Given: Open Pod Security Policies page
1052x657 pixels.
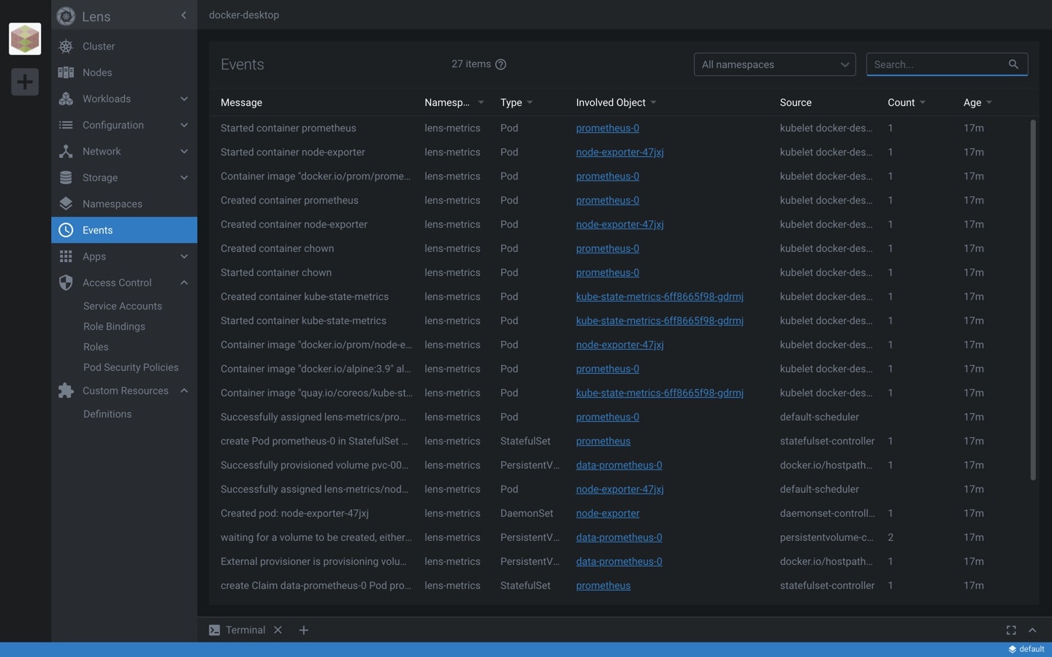Looking at the screenshot, I should click(x=131, y=367).
